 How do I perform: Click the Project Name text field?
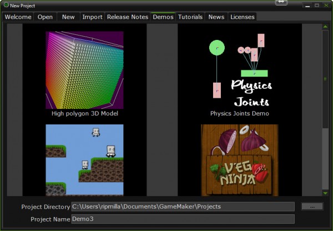[x=183, y=219]
